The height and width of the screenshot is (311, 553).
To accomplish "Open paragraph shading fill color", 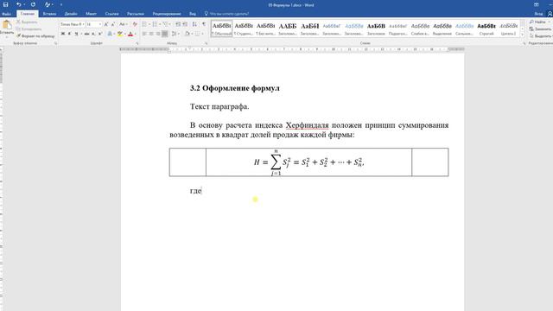I will (x=188, y=34).
